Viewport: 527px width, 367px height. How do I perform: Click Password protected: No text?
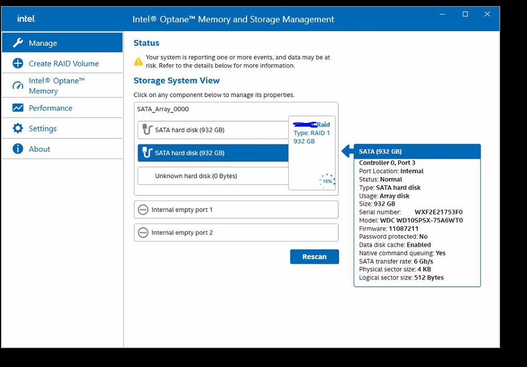click(393, 237)
